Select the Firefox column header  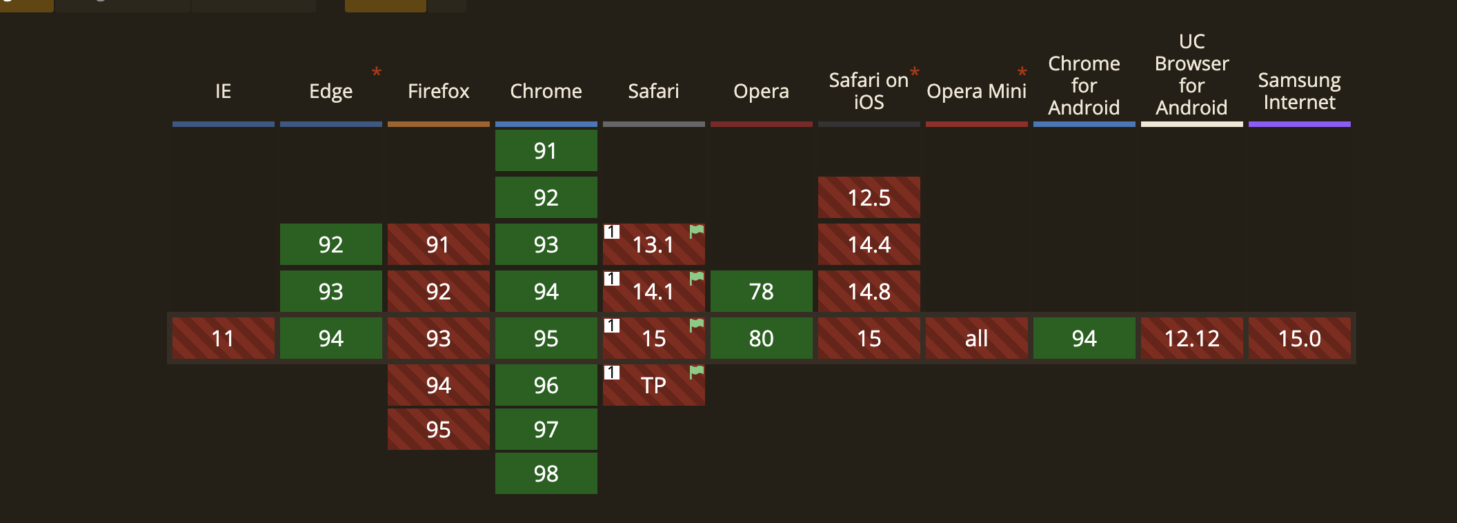(x=438, y=91)
